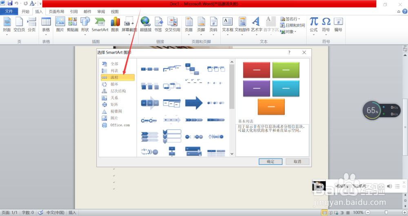
Task: Collapse the ribbon with the caret icon
Action: (399, 11)
